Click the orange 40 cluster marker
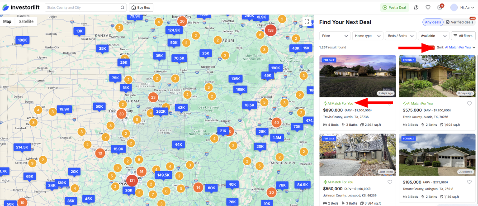The height and width of the screenshot is (206, 478). tap(276, 122)
